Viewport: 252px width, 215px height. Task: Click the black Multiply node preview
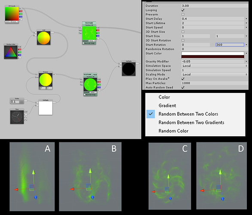[128, 69]
